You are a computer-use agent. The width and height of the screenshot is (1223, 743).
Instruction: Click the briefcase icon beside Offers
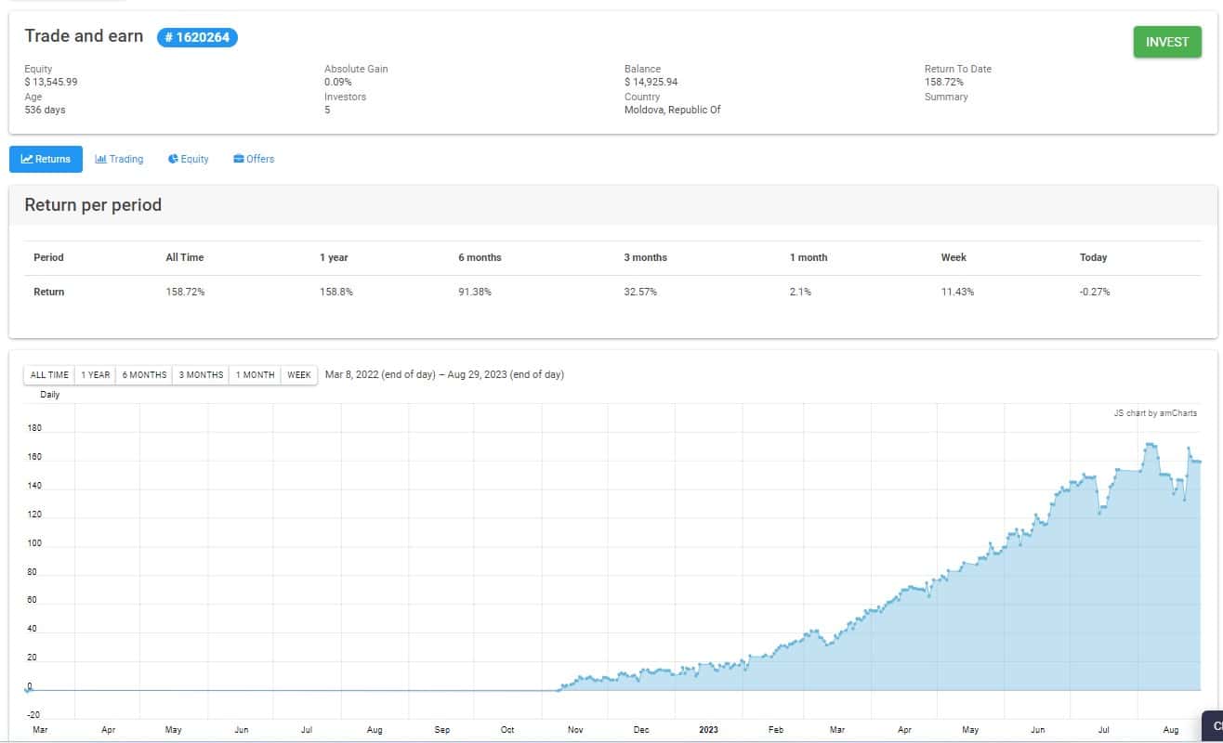pos(239,159)
